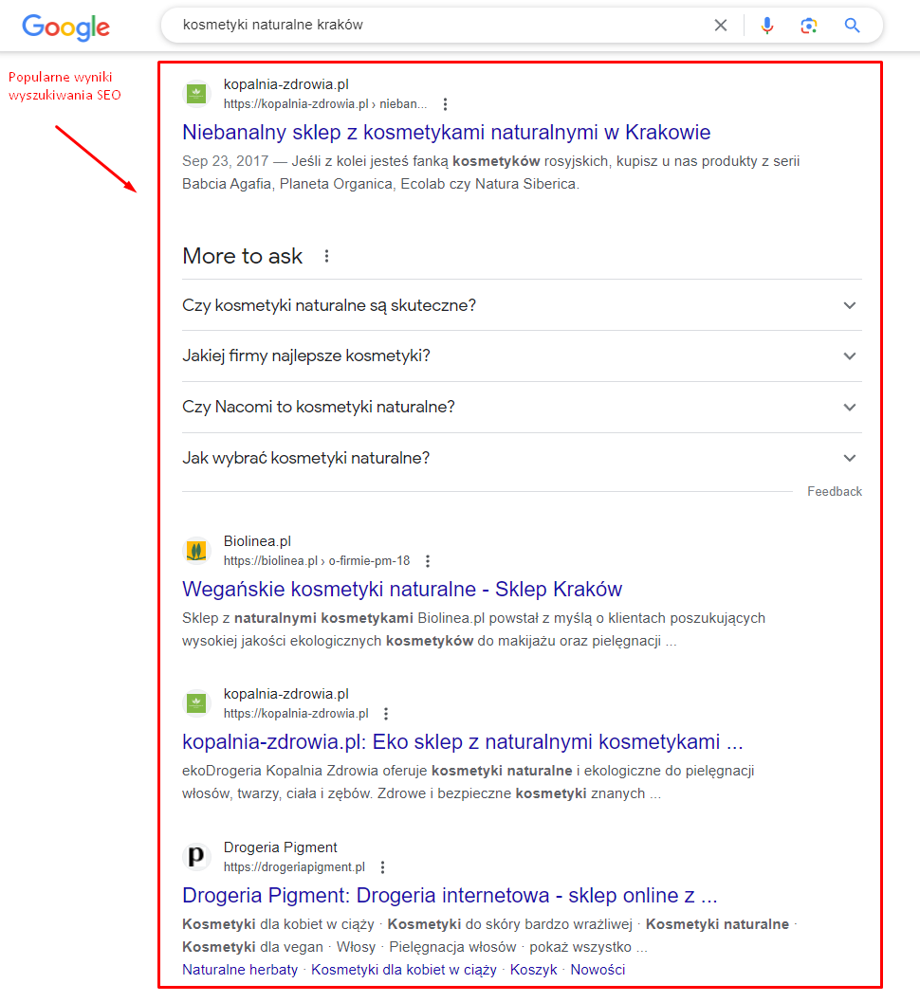920x1002 pixels.
Task: Click the Feedback link
Action: pyautogui.click(x=835, y=491)
